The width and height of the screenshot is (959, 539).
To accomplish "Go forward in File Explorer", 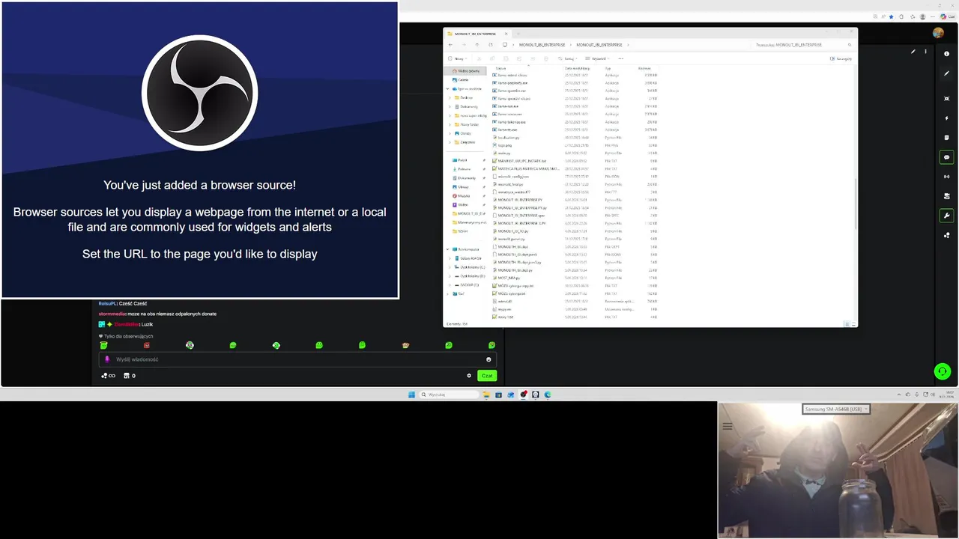I will click(x=463, y=45).
